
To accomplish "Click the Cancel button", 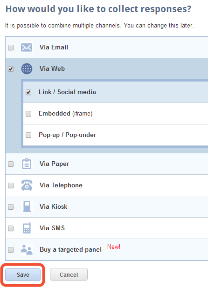I will [69, 274].
